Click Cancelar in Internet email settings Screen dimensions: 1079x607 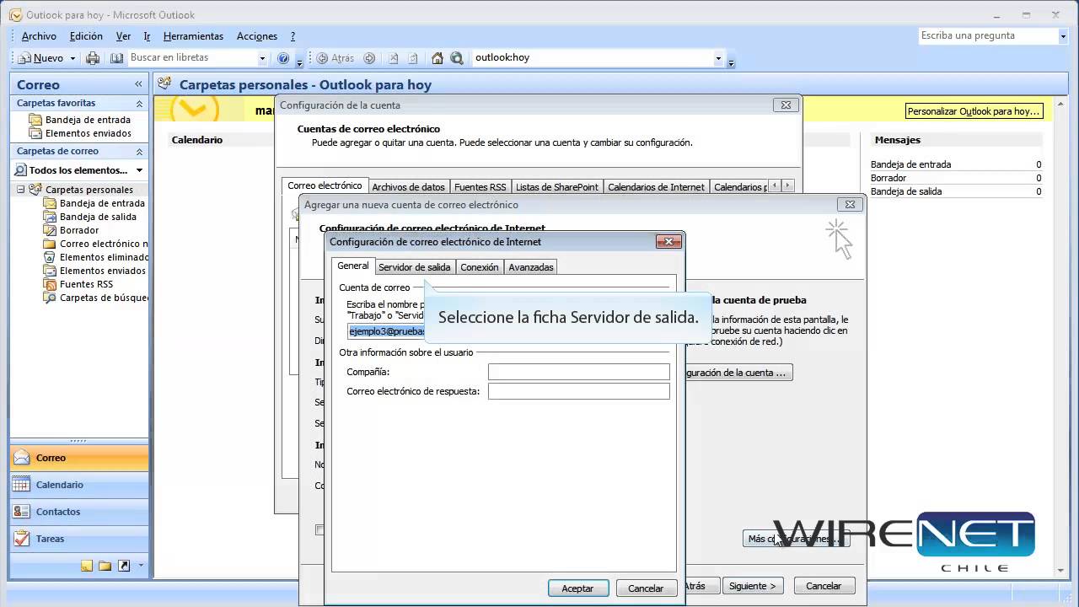tap(646, 588)
